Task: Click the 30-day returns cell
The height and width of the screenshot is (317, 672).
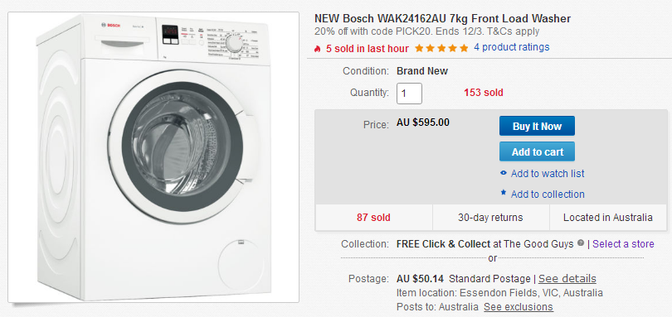Action: click(490, 218)
